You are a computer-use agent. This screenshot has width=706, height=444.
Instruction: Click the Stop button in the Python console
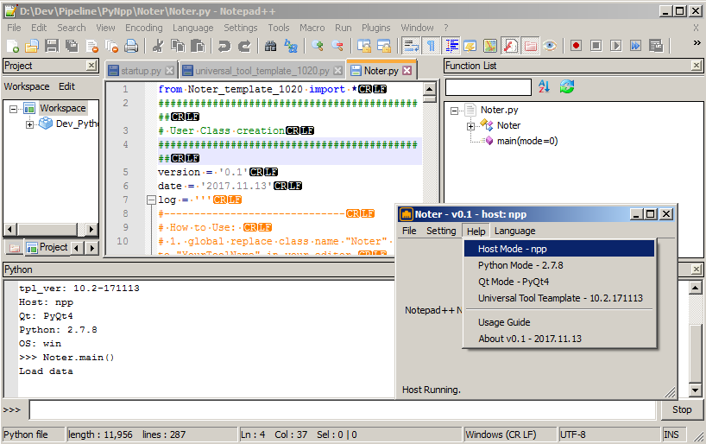coord(682,409)
